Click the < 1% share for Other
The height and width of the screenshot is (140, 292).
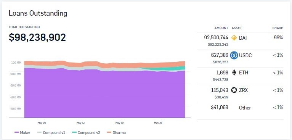[x=278, y=107]
